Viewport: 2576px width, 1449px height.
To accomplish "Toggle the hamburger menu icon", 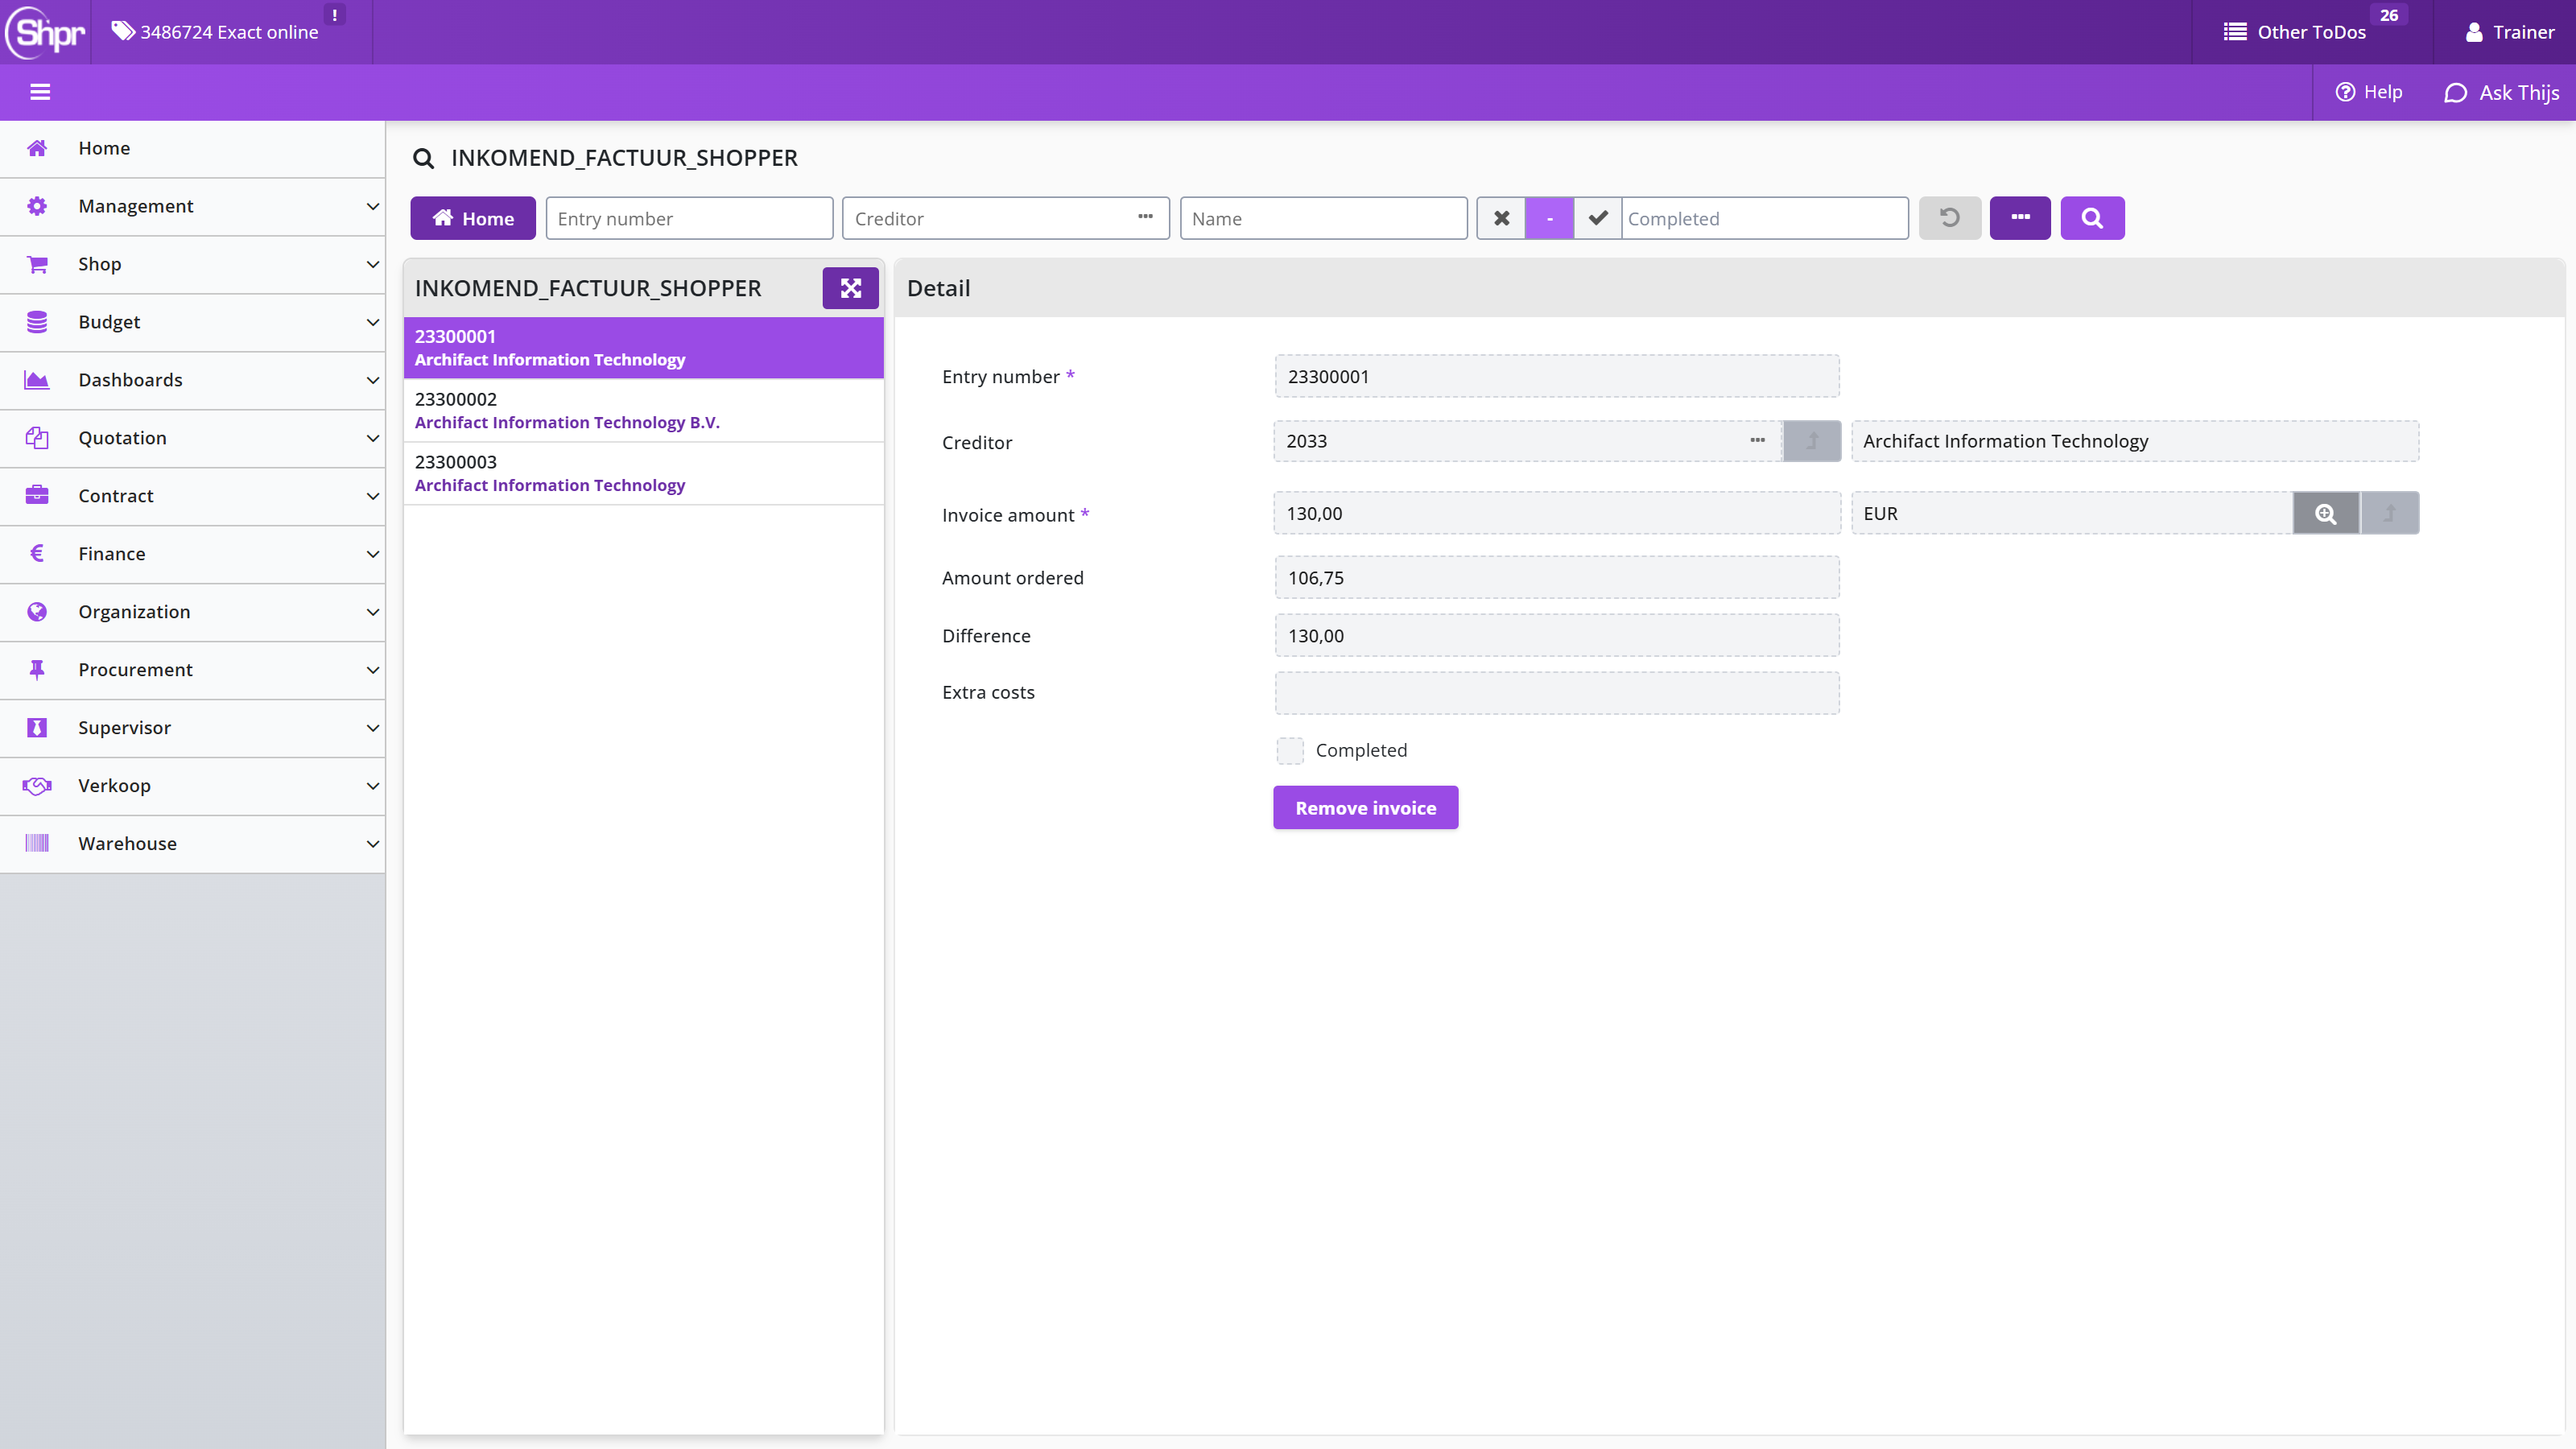I will (x=40, y=92).
